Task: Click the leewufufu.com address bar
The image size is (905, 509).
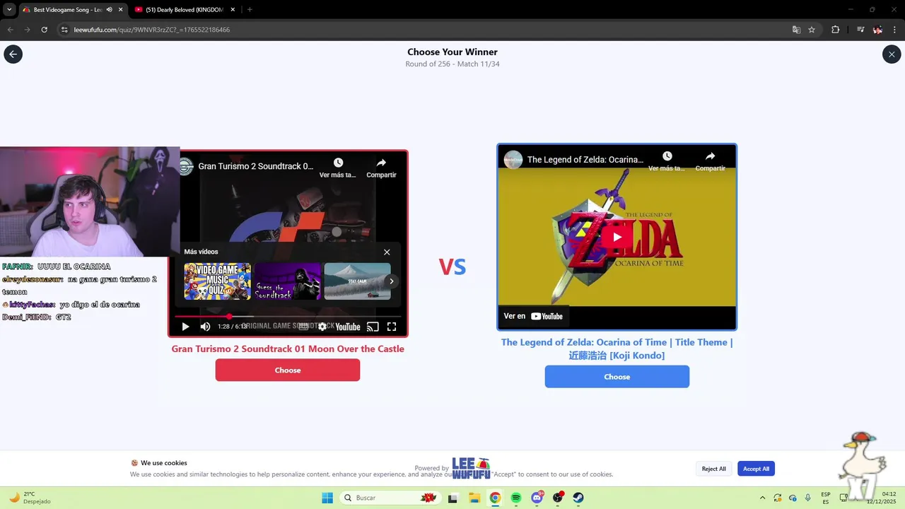Action: tap(424, 30)
